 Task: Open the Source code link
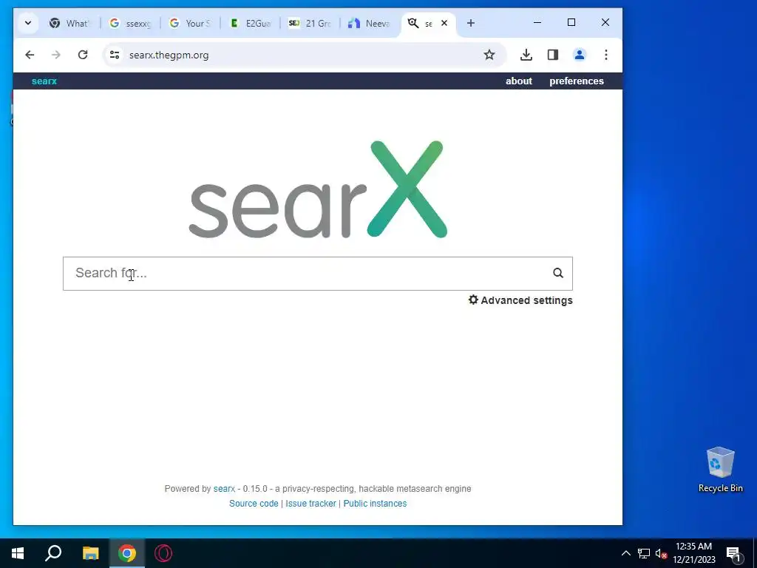[x=254, y=503]
